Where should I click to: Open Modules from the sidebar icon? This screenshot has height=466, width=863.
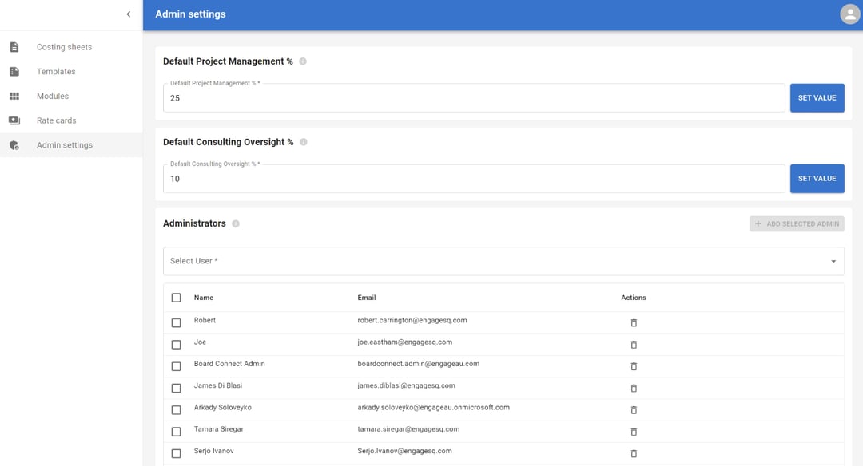(x=14, y=96)
